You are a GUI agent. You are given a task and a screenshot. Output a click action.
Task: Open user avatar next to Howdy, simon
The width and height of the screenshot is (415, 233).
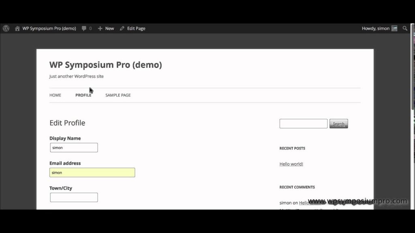click(394, 28)
